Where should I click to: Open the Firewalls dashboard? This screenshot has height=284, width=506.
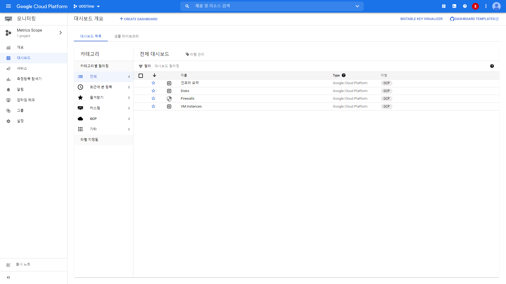click(x=188, y=99)
